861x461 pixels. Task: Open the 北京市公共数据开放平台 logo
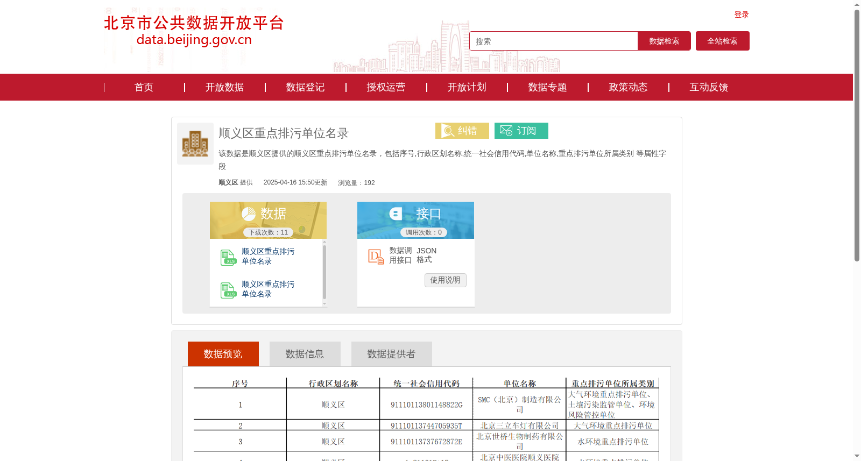[194, 31]
